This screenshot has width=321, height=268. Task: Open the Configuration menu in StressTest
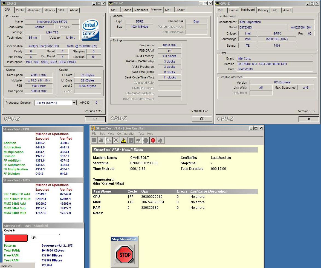(x=126, y=134)
